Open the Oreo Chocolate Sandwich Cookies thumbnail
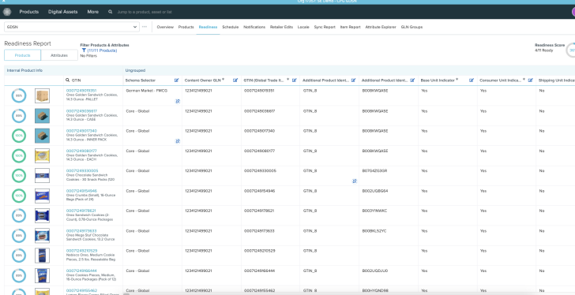 pos(42,176)
